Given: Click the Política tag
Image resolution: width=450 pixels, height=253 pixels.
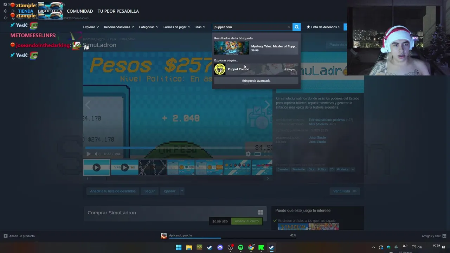Looking at the screenshot, I should [x=322, y=169].
